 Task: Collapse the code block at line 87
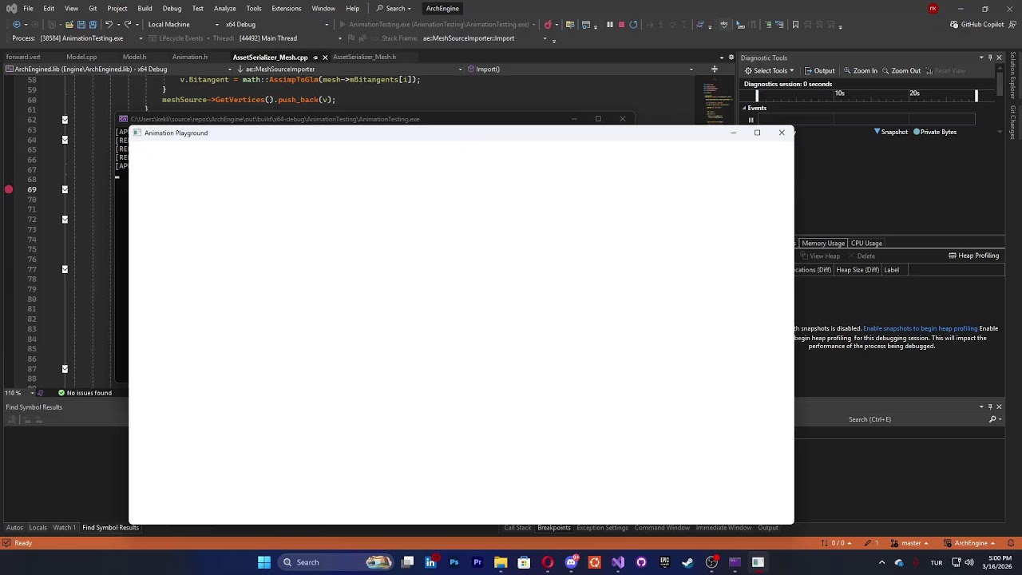tap(65, 369)
